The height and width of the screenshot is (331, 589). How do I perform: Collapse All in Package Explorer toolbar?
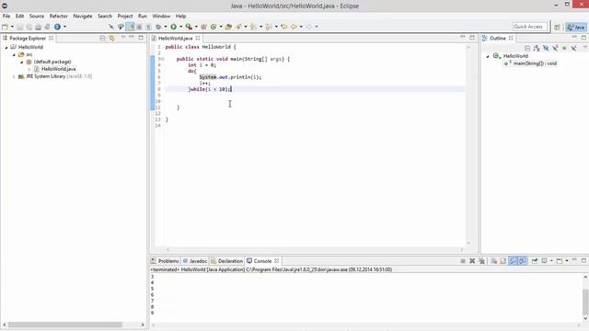point(102,39)
